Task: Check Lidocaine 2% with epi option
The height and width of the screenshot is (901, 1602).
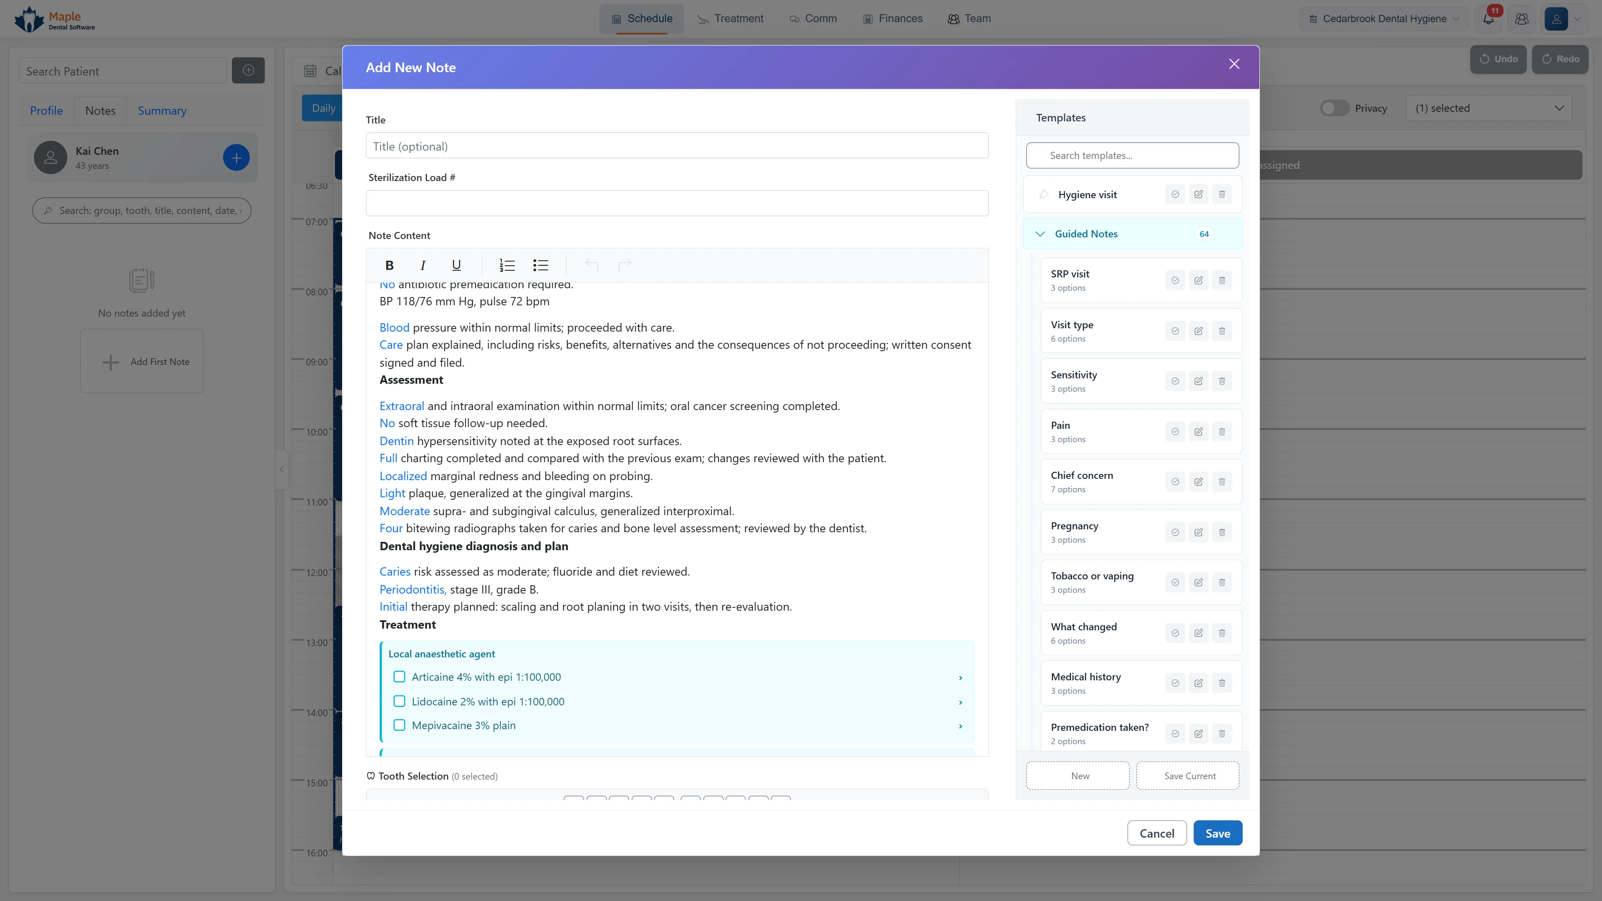Action: (399, 701)
